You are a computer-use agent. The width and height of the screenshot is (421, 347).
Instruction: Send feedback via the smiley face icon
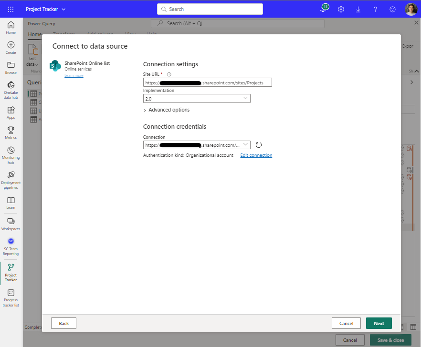coord(392,9)
